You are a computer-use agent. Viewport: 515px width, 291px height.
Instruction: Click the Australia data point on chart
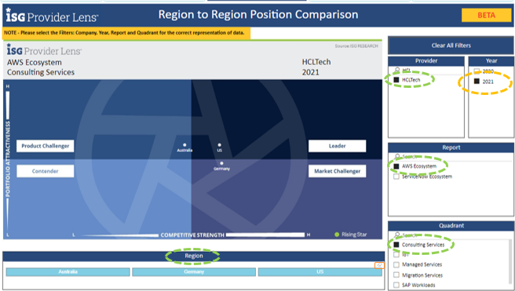[184, 144]
